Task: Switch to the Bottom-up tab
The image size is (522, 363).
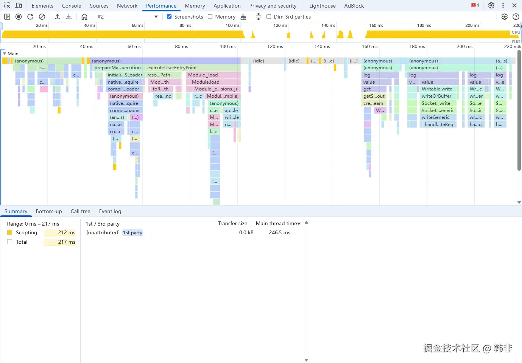Action: tap(49, 212)
